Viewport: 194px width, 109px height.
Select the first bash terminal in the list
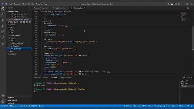(187, 81)
